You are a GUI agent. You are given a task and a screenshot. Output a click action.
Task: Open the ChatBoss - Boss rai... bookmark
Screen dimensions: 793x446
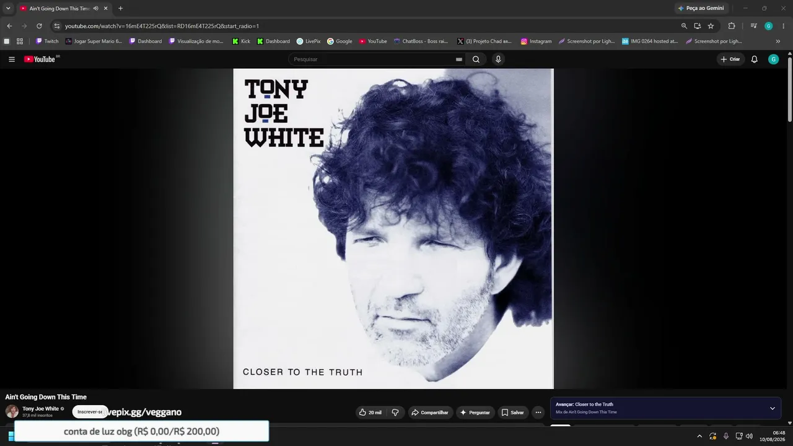(x=421, y=42)
